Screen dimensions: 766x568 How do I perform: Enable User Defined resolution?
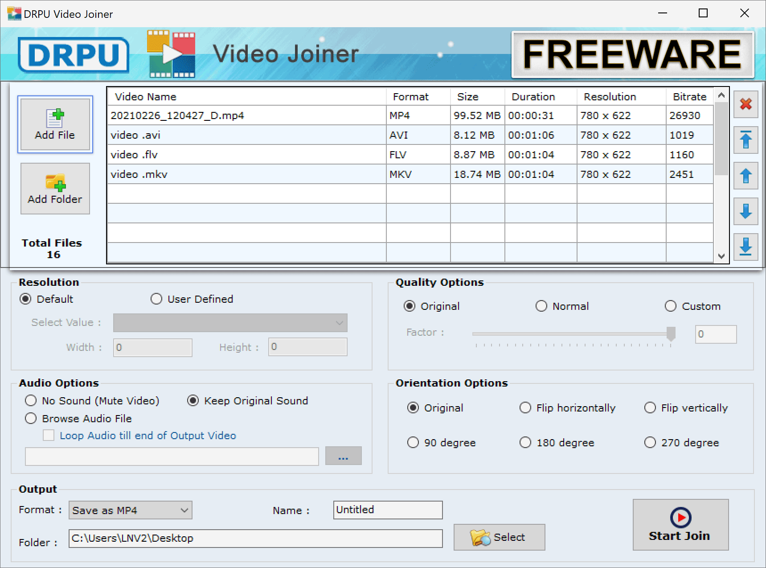(156, 299)
